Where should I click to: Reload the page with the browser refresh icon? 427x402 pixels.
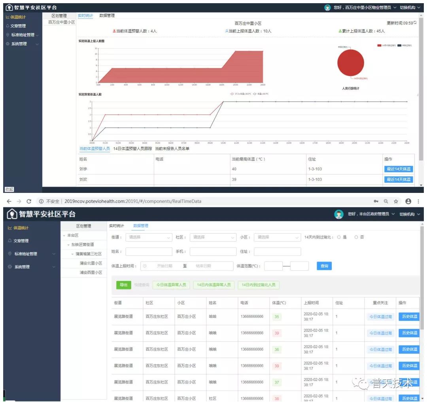[29, 201]
